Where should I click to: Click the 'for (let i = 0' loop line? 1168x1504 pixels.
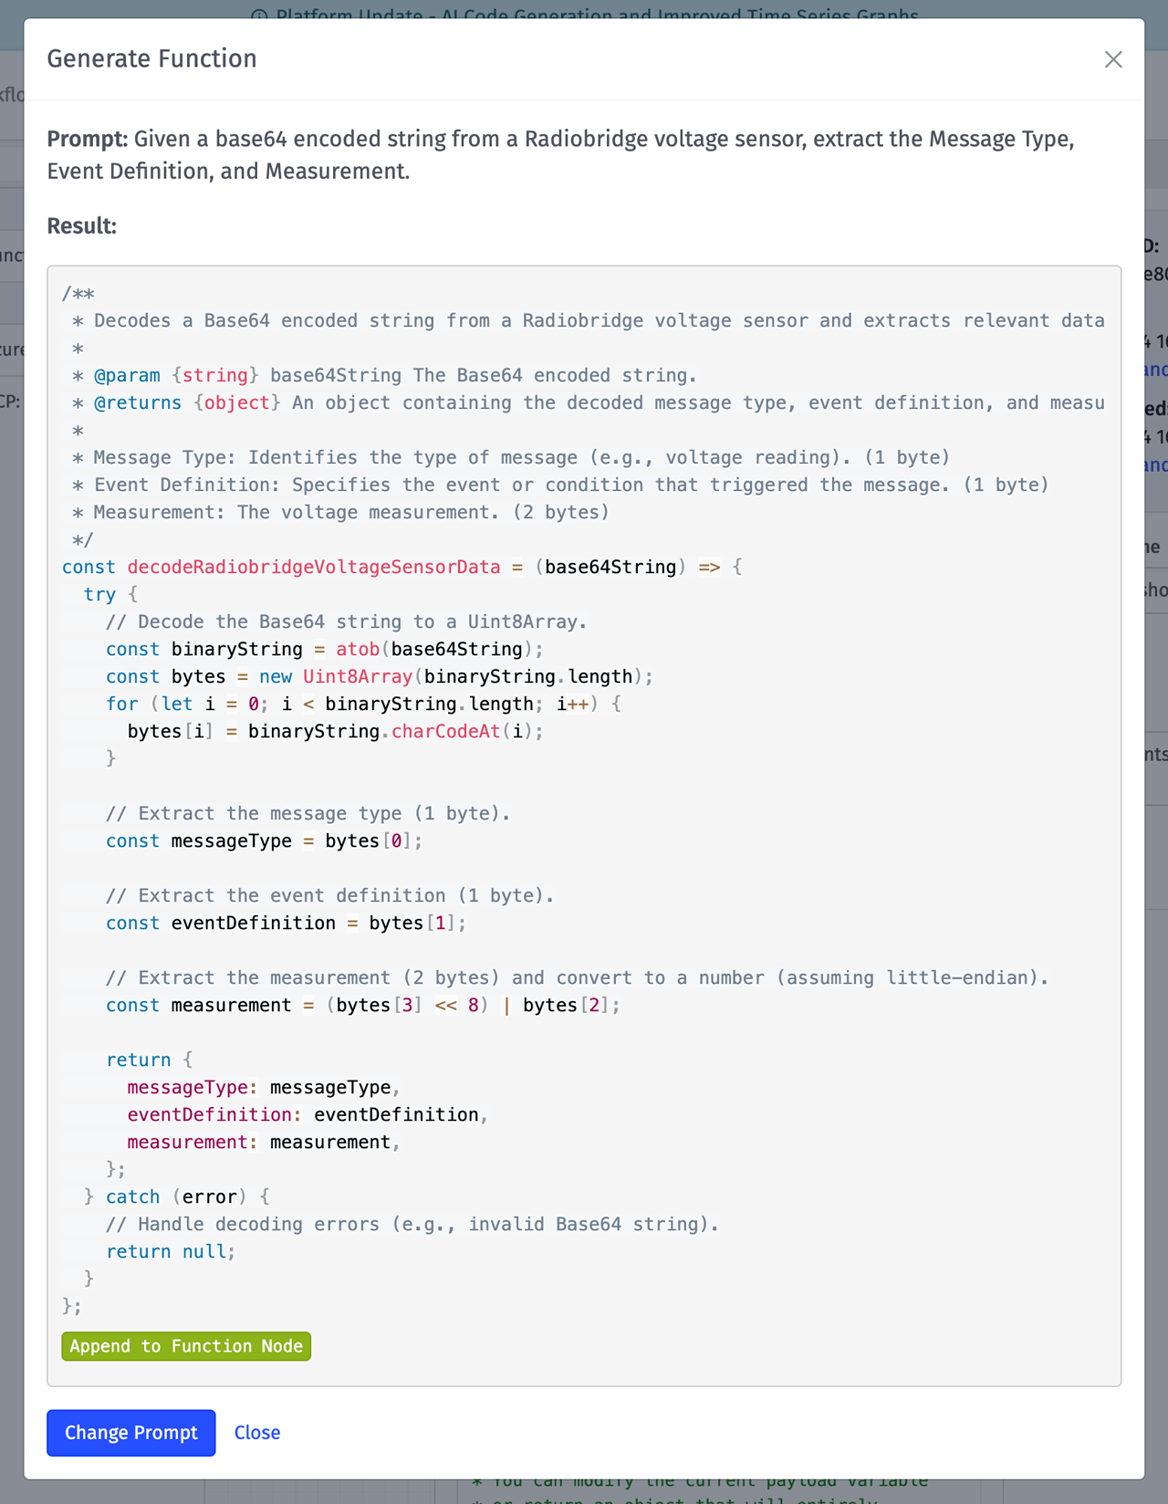click(363, 704)
